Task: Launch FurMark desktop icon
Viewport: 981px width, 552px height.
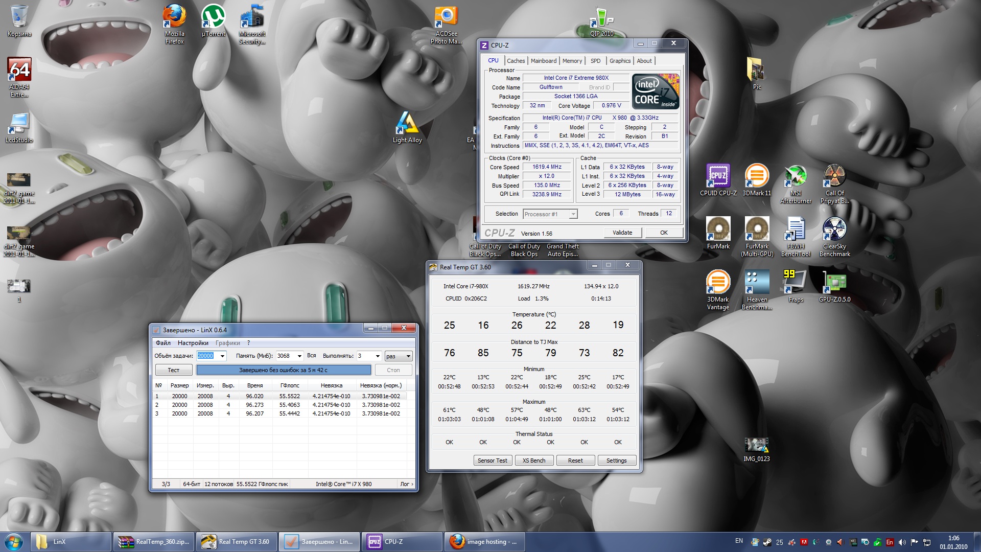Action: click(718, 233)
